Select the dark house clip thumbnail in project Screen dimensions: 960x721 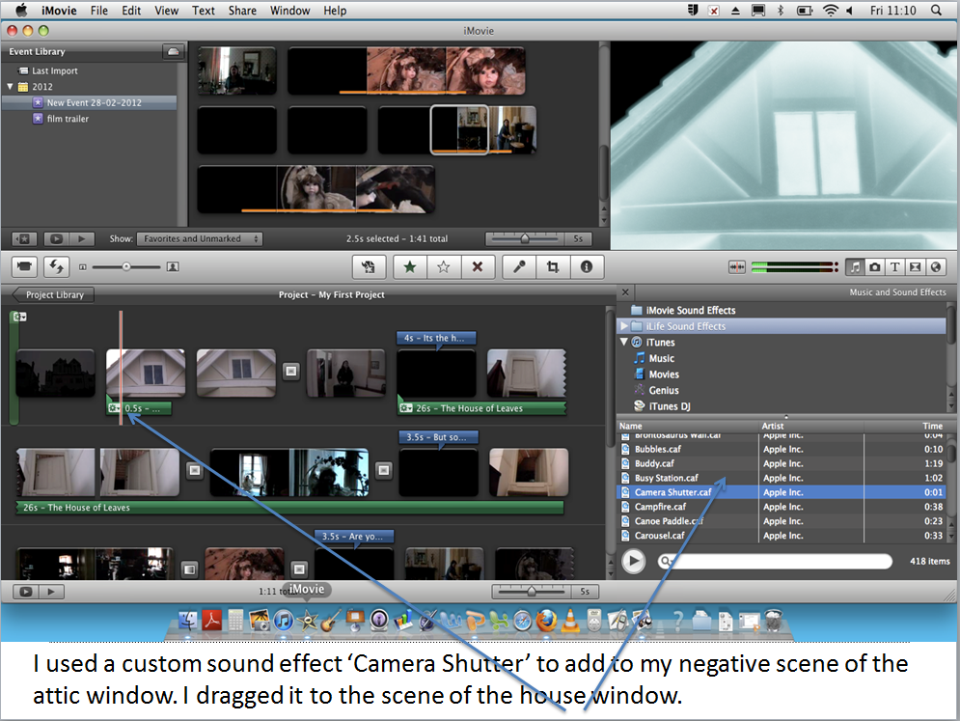tap(56, 374)
